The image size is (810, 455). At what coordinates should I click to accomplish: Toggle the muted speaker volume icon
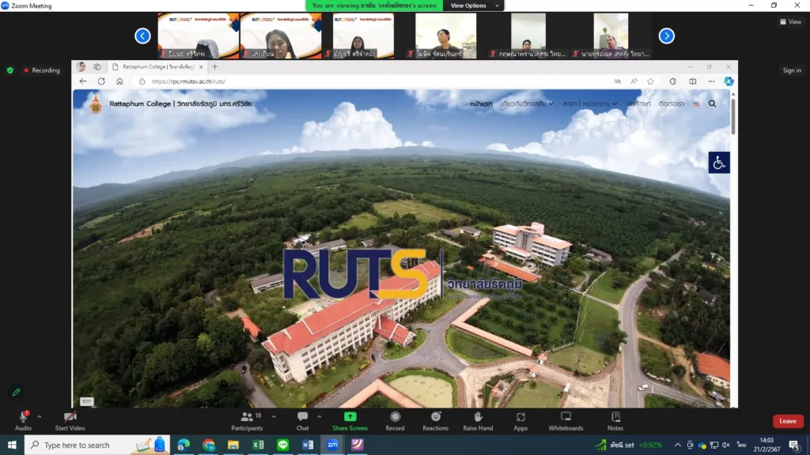[x=726, y=445]
